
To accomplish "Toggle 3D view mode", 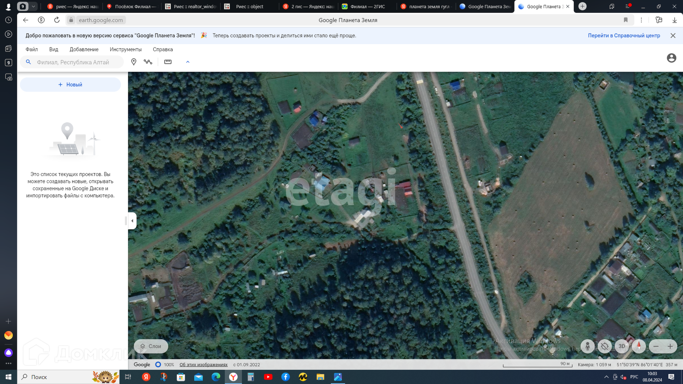I will pos(622,346).
